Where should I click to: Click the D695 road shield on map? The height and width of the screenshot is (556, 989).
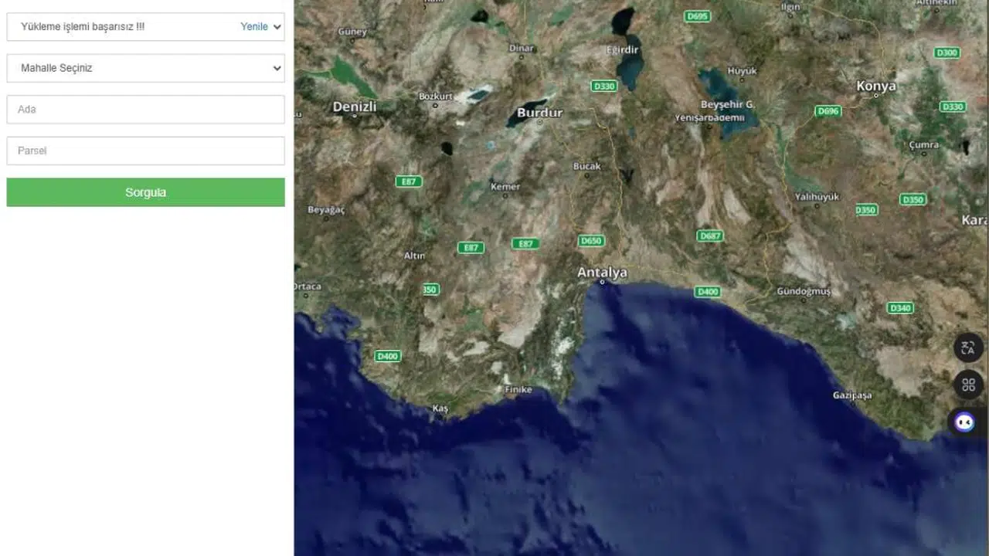(698, 16)
